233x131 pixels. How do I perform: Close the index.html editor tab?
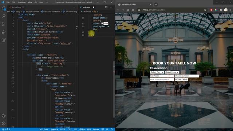[23, 7]
